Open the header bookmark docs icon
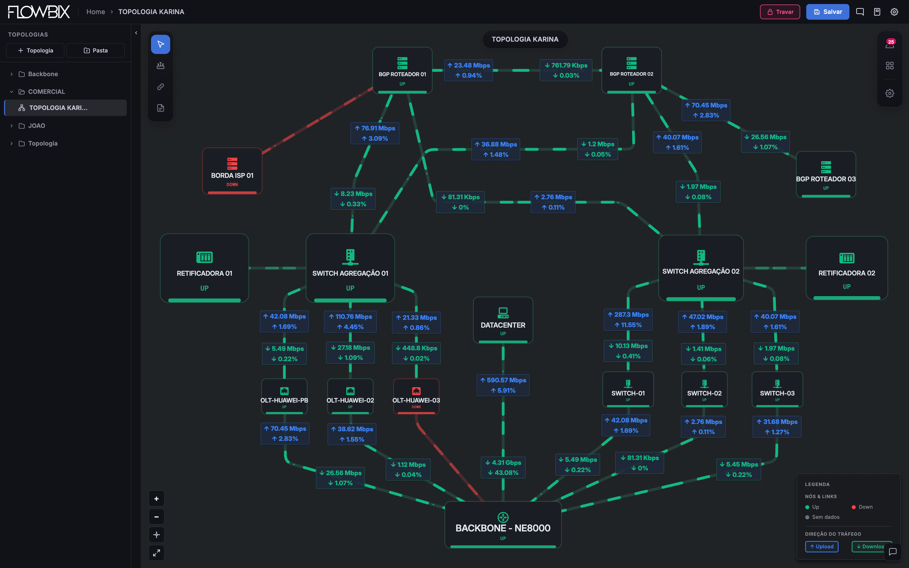This screenshot has width=909, height=568. pos(877,12)
